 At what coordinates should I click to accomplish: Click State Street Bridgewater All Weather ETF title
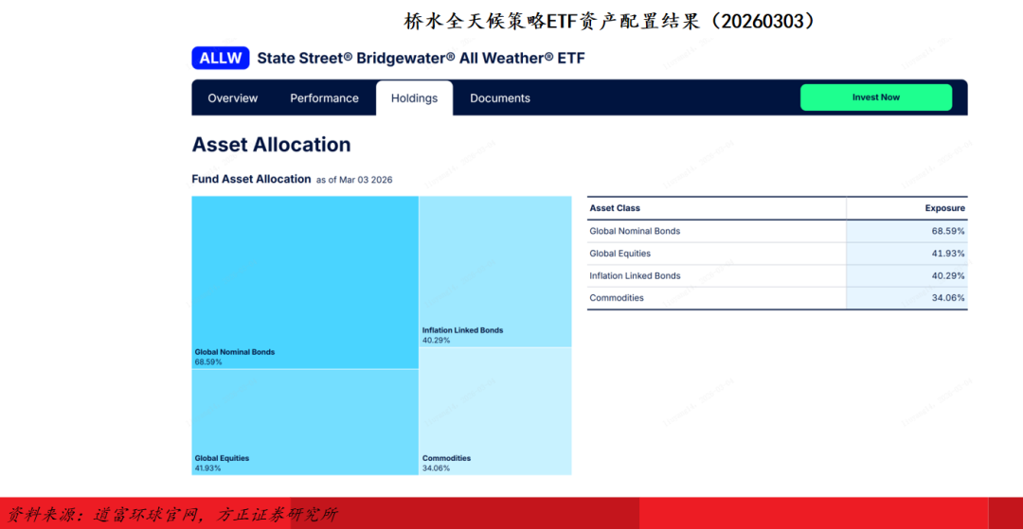(x=421, y=58)
